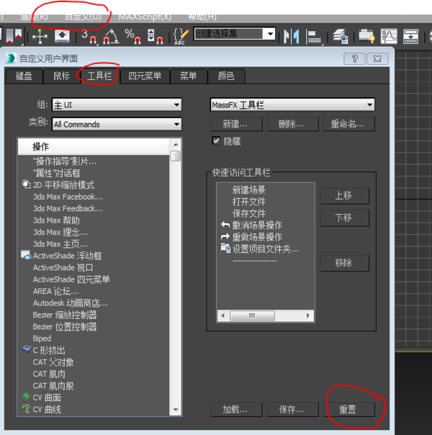Image resolution: width=432 pixels, height=435 pixels.
Task: Expand the 创建选择集 dropdown arrow
Action: [270, 34]
